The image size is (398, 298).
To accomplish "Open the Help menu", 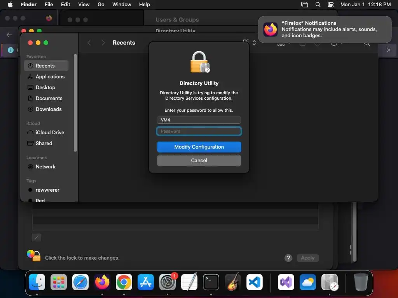I will coord(145,5).
